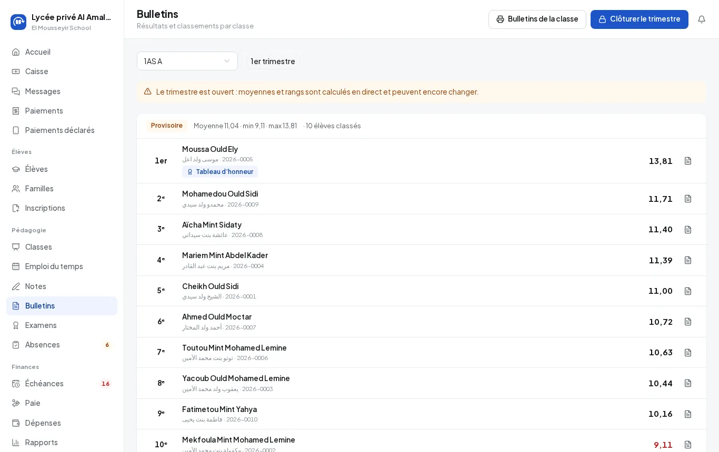719x452 pixels.
Task: Click the average score 11,00
Action: tap(661, 291)
